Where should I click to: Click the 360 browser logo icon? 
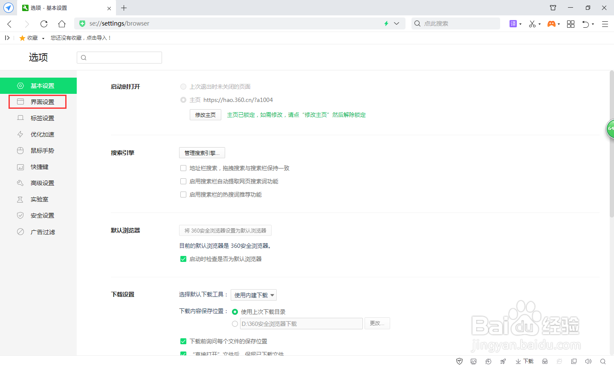click(x=9, y=8)
